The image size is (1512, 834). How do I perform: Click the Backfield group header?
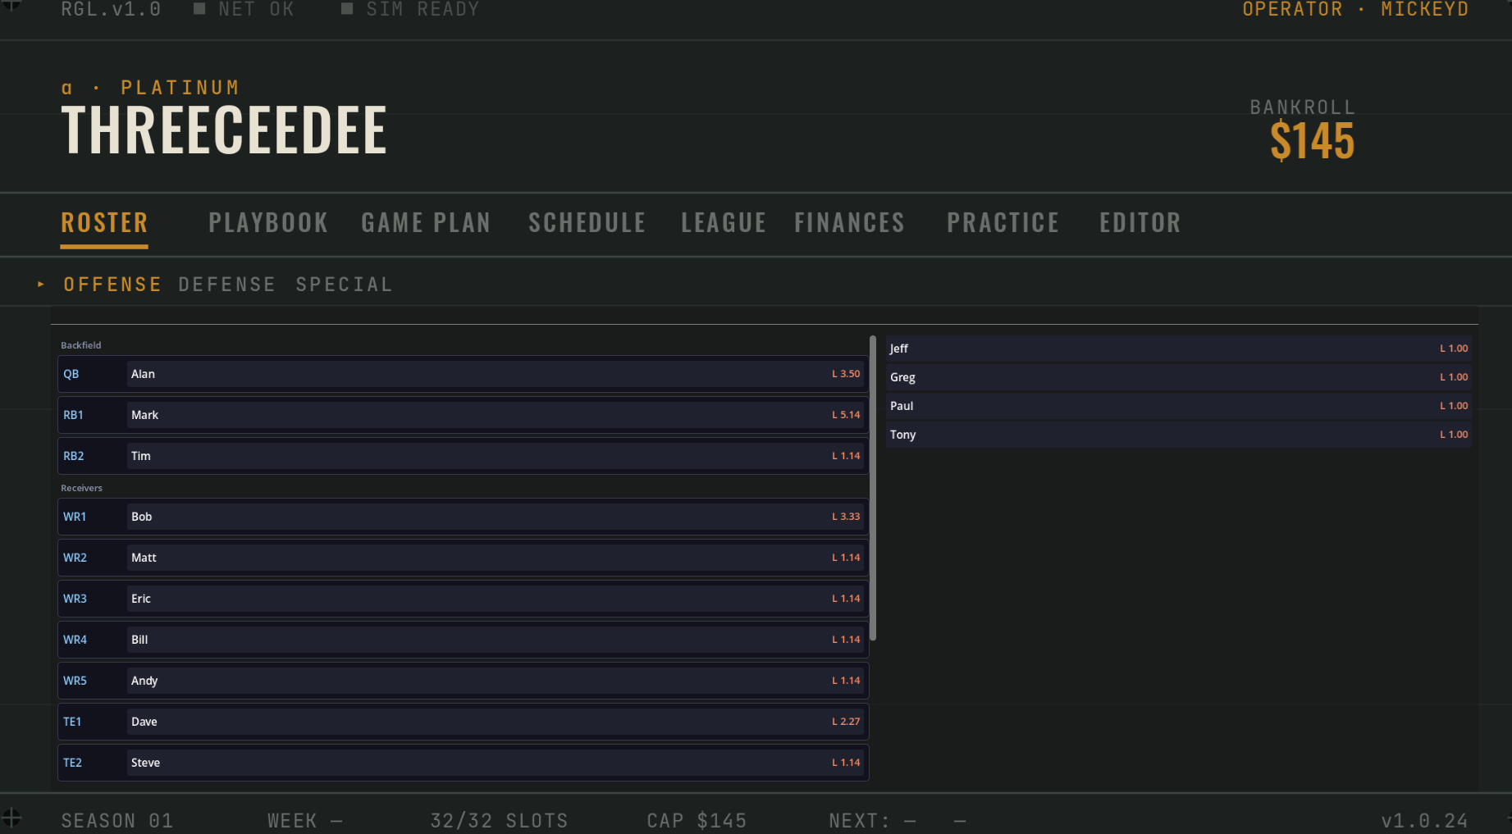[x=81, y=345]
